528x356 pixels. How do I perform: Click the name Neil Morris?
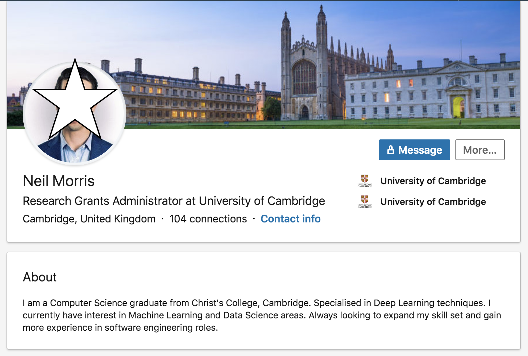(59, 181)
